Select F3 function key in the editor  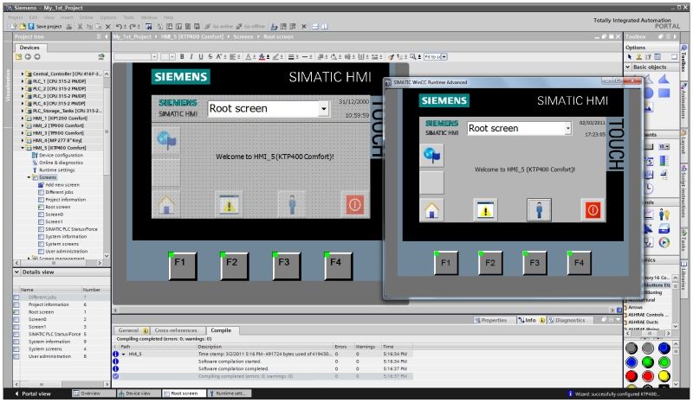point(286,265)
